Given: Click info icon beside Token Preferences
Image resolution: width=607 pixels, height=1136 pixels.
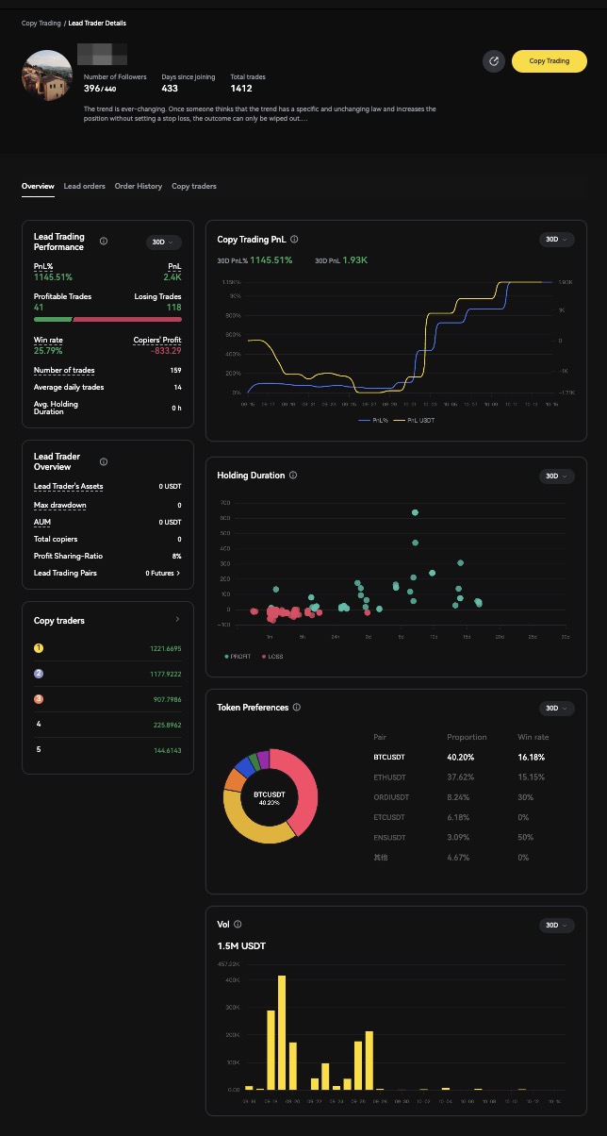Looking at the screenshot, I should (x=297, y=708).
